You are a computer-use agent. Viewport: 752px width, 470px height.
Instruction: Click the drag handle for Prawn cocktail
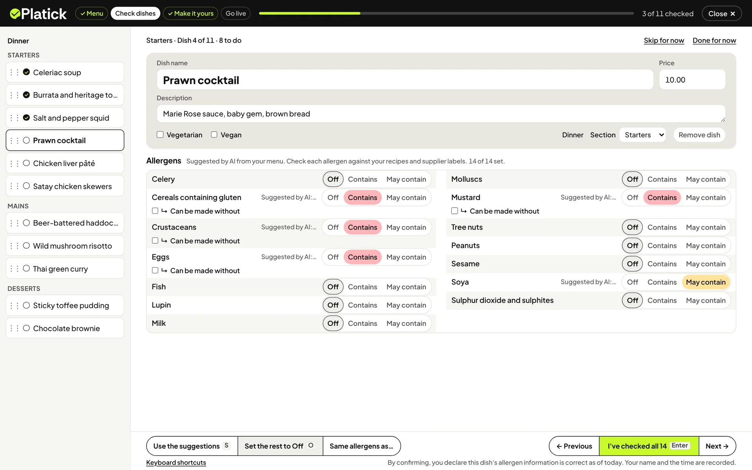[14, 141]
